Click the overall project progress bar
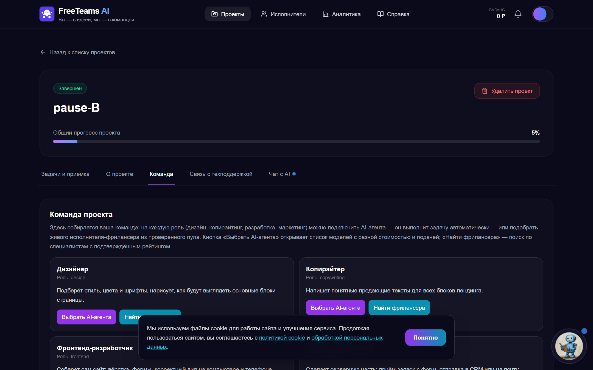This screenshot has height=370, width=593. (296, 141)
